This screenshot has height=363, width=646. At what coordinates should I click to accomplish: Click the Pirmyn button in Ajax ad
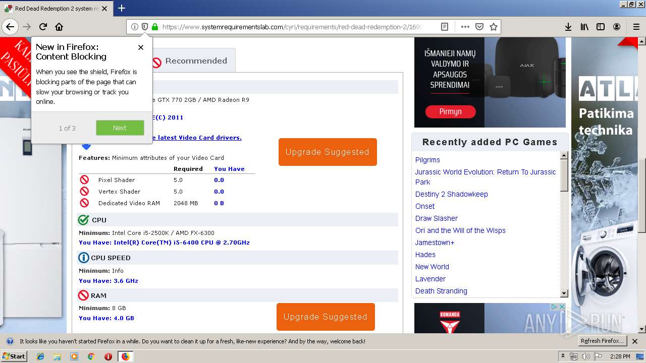click(x=450, y=112)
